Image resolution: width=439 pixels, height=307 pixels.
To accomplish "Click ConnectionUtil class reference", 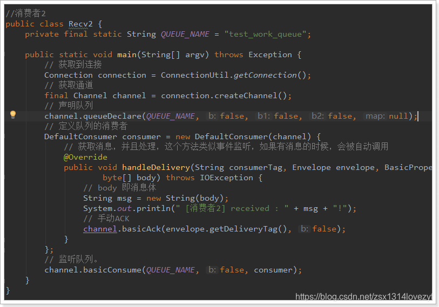I will [x=194, y=76].
